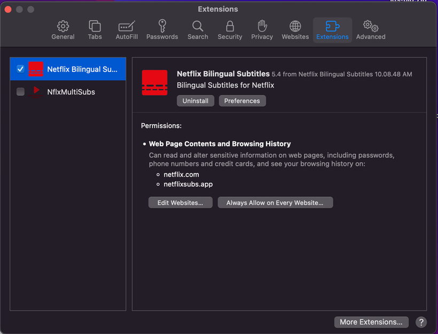
Task: Switch to the Tabs preferences pane
Action: 95,30
